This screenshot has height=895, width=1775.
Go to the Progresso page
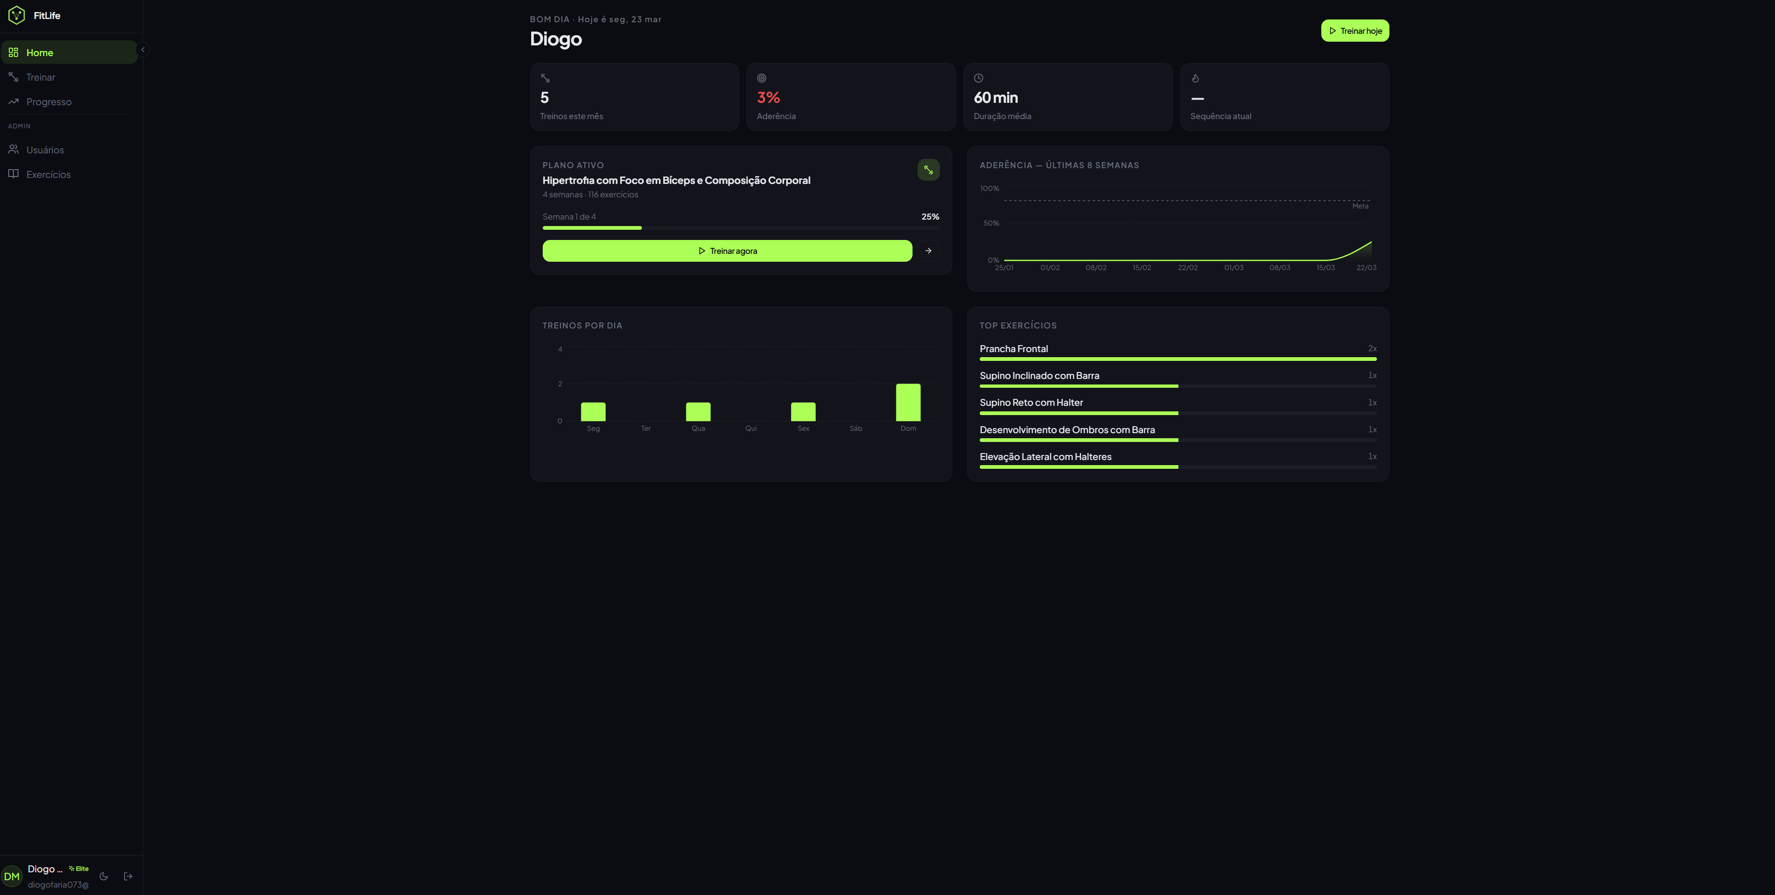48,102
